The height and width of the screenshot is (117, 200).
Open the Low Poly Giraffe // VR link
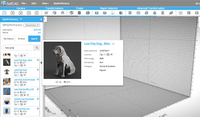click(x=24, y=89)
